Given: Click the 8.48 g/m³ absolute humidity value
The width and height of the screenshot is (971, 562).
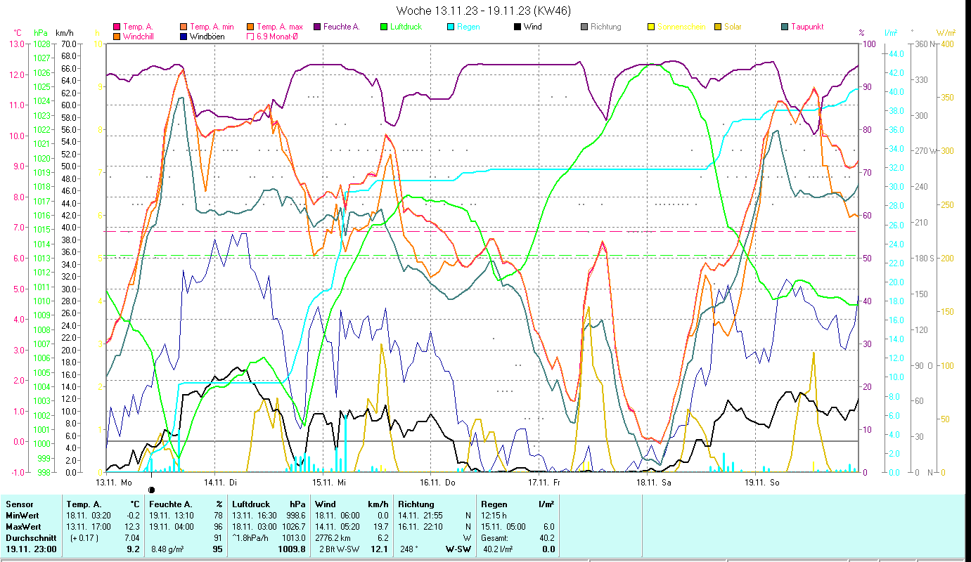Looking at the screenshot, I should tap(168, 549).
